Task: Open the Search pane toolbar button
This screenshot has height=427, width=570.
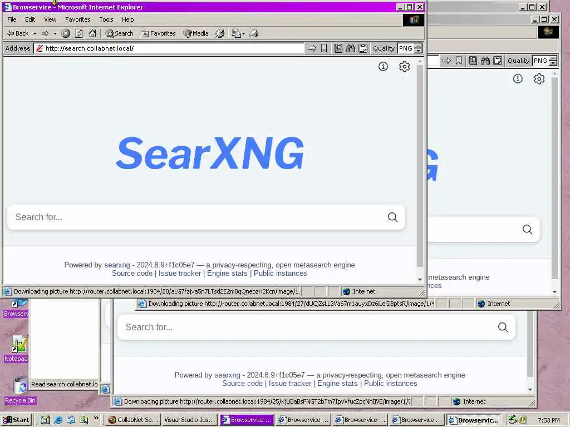Action: click(x=119, y=33)
